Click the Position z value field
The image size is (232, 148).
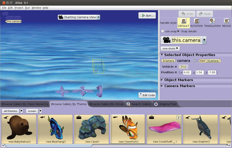pos(212,72)
